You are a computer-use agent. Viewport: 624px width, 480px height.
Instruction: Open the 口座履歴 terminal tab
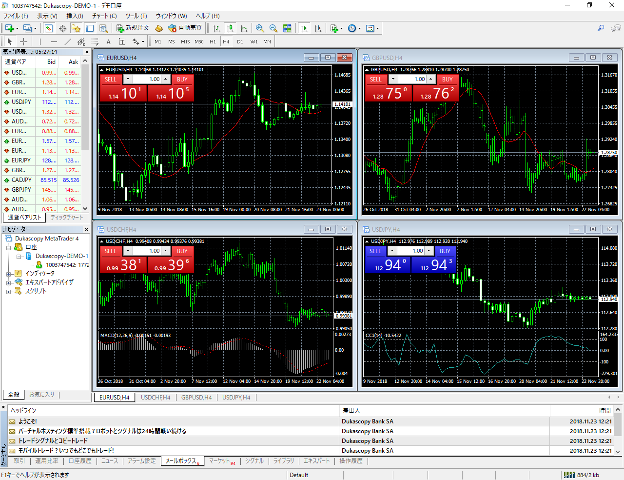(x=80, y=461)
